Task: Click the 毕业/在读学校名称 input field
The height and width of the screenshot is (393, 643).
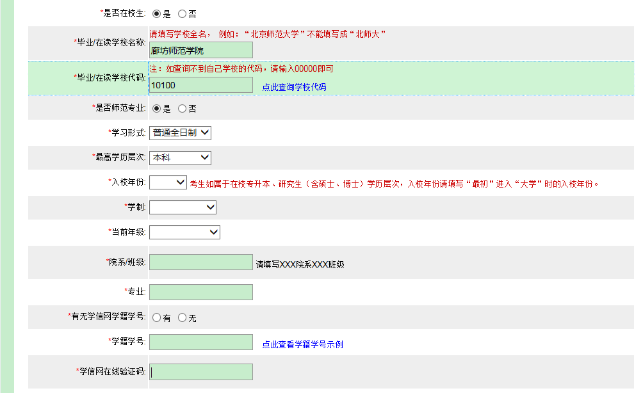Action: click(x=200, y=49)
